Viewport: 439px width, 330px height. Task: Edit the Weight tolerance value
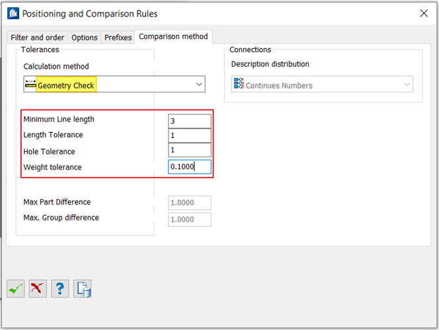[190, 167]
